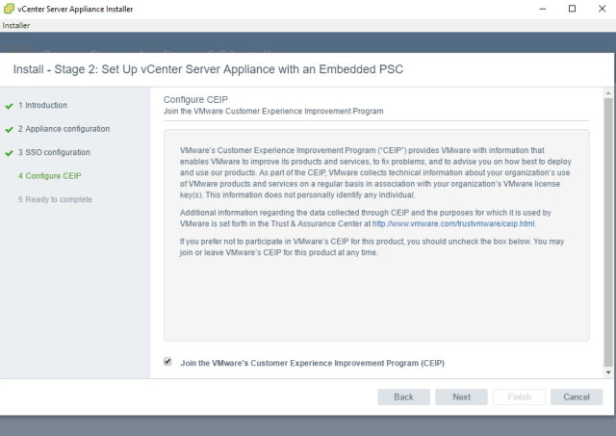Click the Next button

tap(461, 398)
